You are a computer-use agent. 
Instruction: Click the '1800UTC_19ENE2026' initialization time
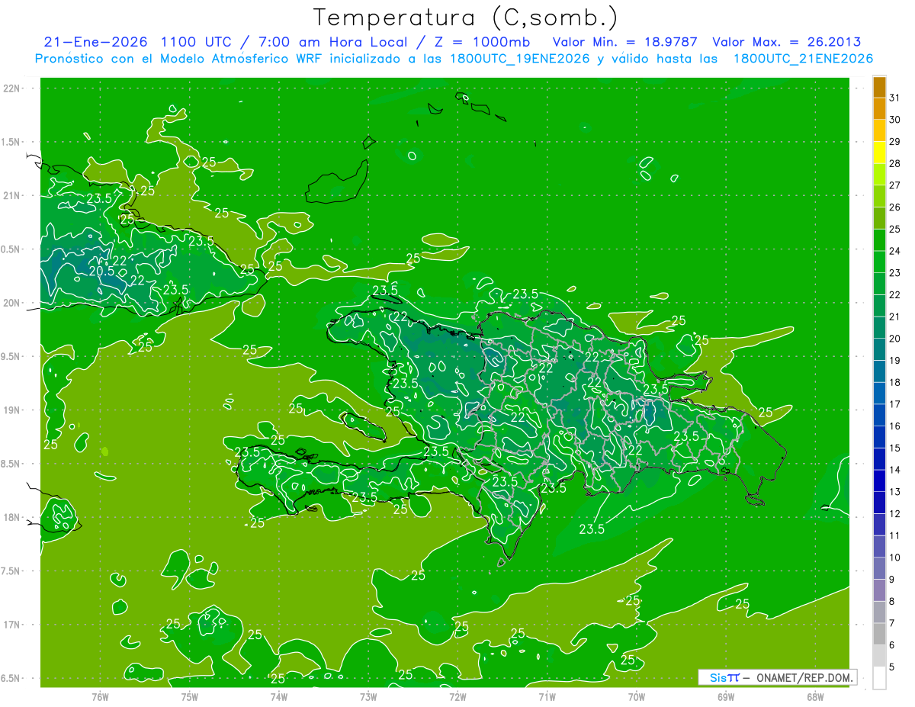[519, 59]
